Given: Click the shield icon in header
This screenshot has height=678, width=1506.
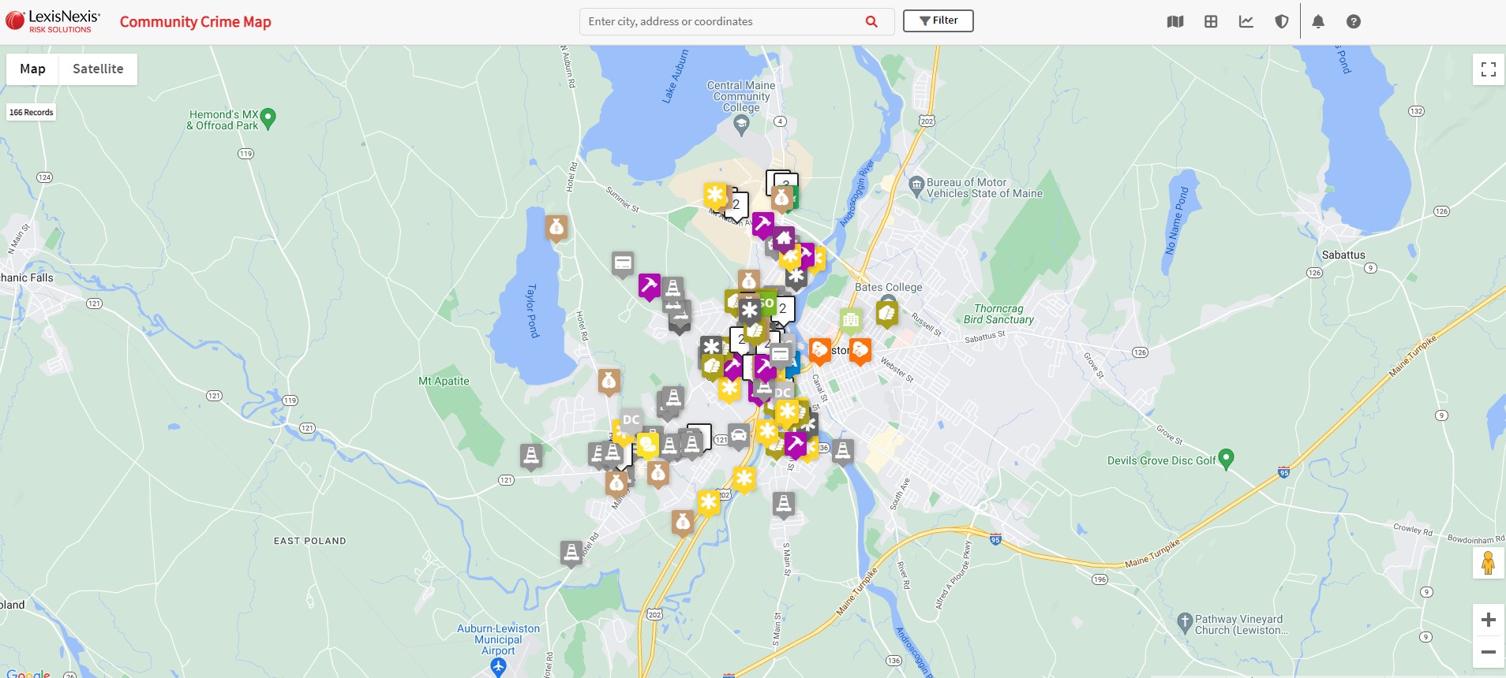Looking at the screenshot, I should [1282, 22].
